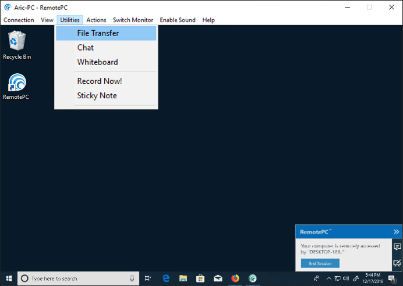Image resolution: width=403 pixels, height=286 pixels.
Task: Open whiteboard from the RemotePC popup side icon
Action: [x=397, y=263]
